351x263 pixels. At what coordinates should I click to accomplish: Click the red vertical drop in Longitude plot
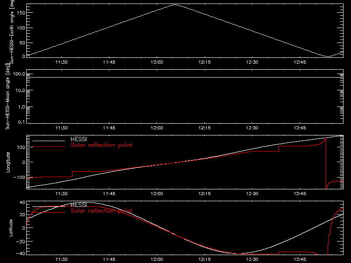point(326,163)
